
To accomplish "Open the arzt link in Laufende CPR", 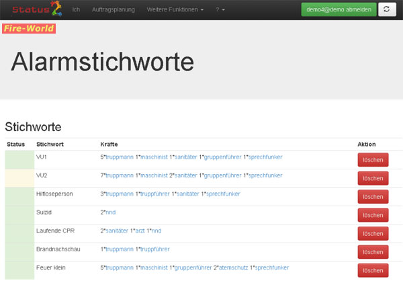I will 140,231.
